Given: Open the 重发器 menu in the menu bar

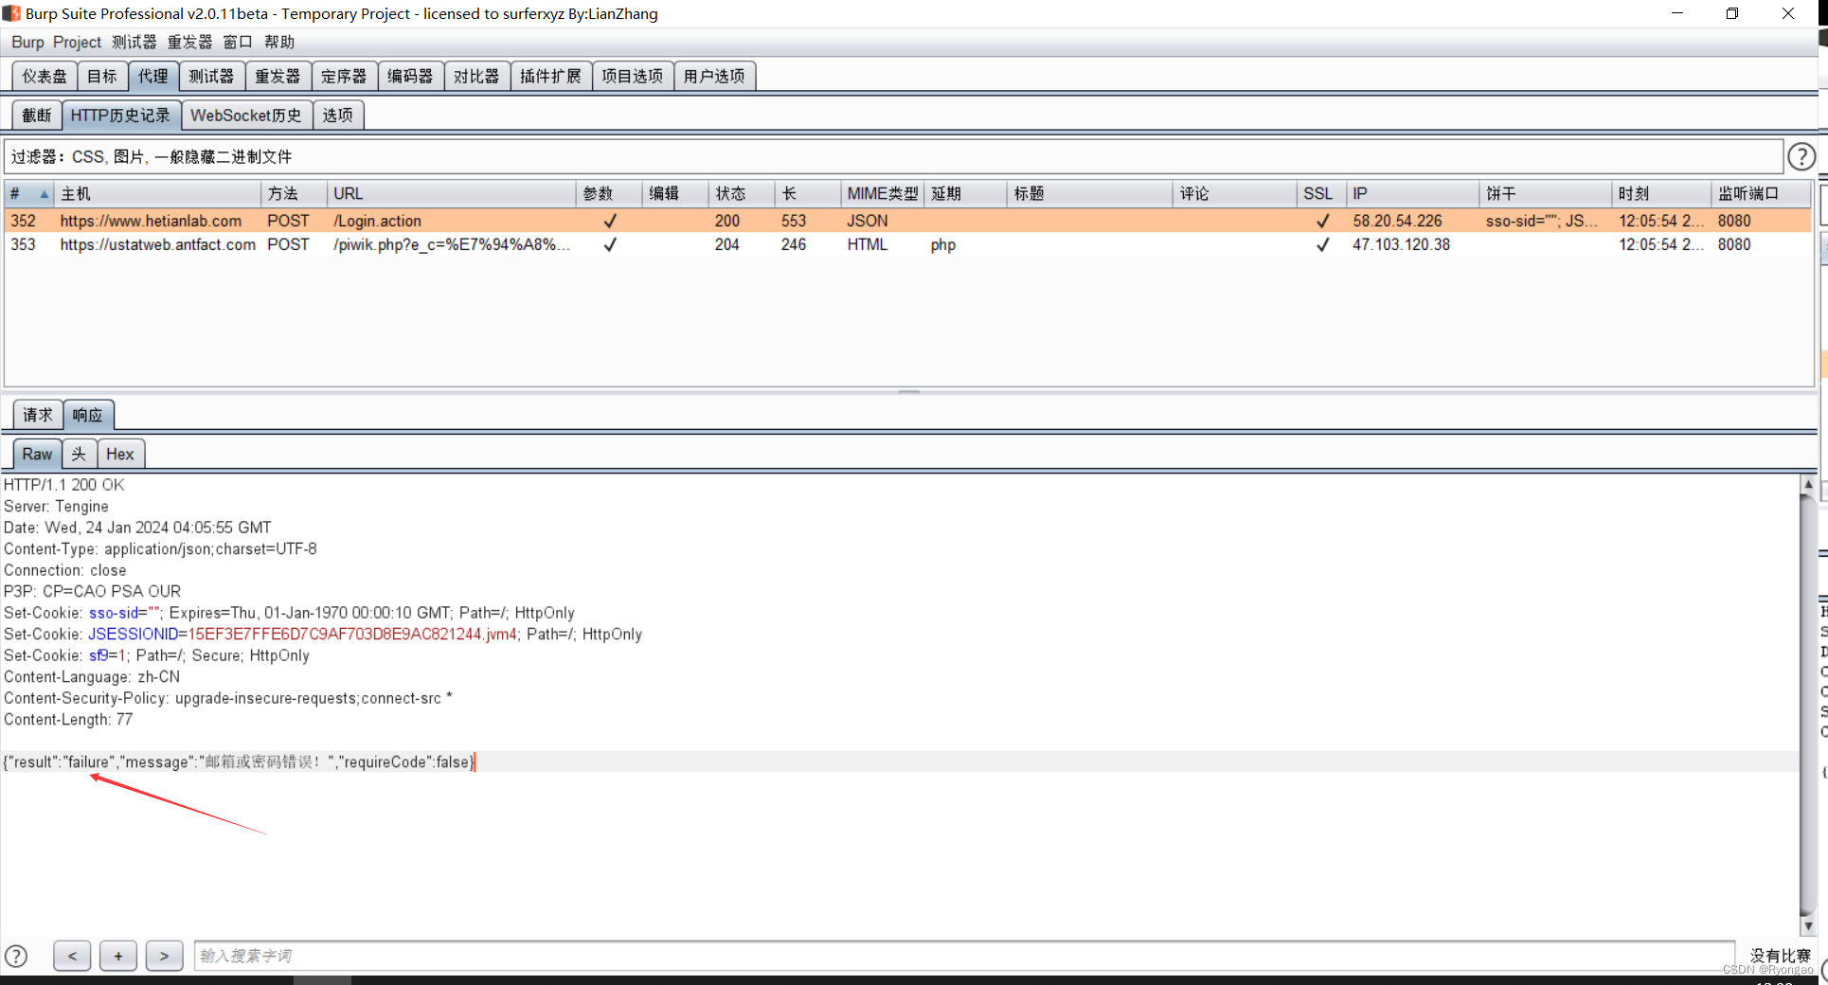Looking at the screenshot, I should pos(189,42).
